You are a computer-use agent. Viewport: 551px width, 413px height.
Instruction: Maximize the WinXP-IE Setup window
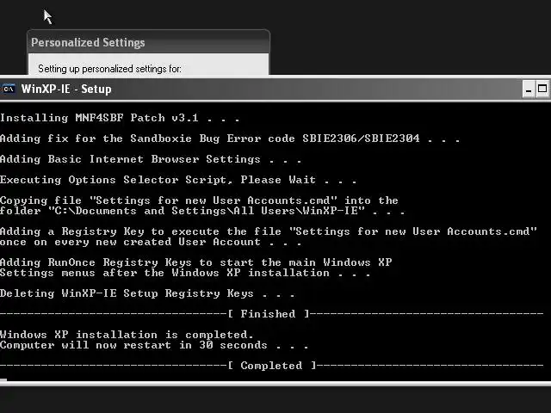coord(543,89)
